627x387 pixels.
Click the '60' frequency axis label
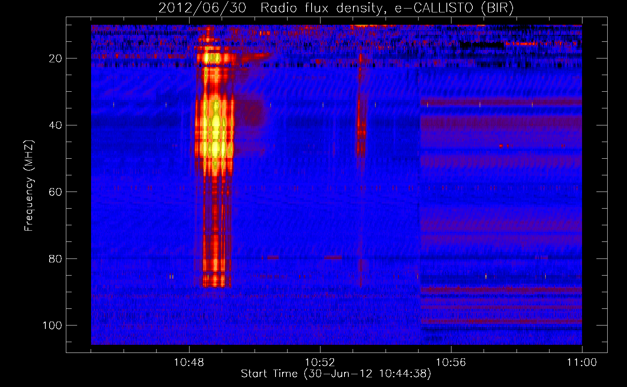click(56, 192)
